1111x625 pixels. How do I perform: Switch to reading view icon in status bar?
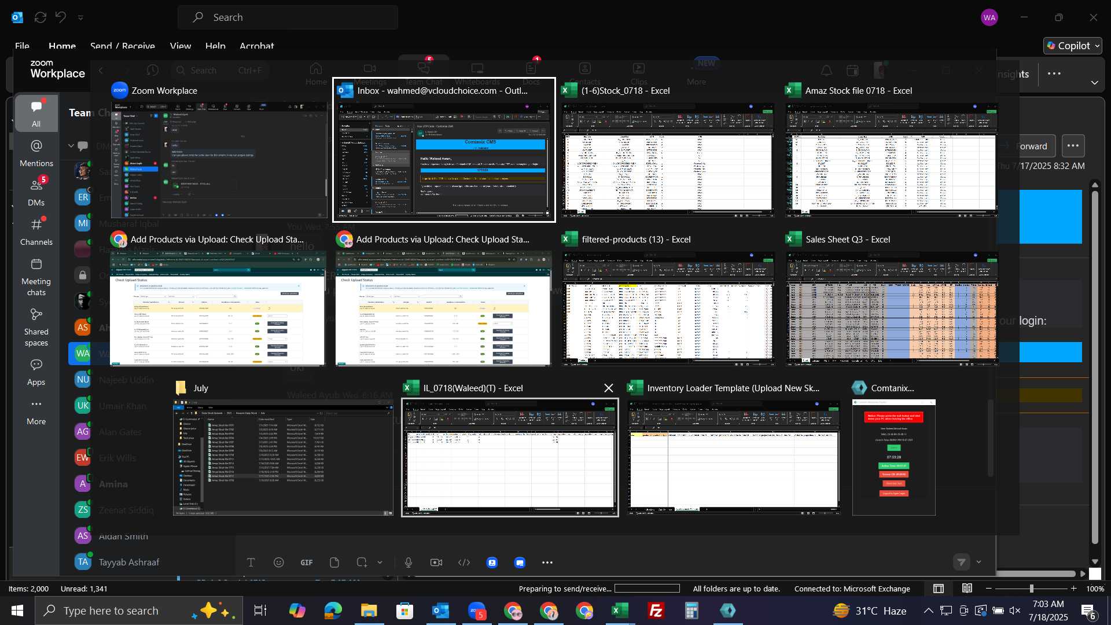point(967,589)
